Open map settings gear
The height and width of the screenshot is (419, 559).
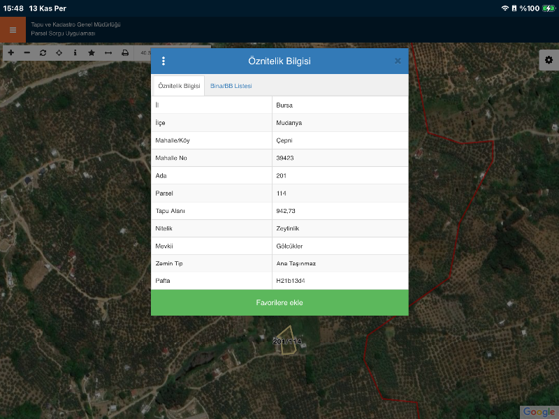coord(549,60)
